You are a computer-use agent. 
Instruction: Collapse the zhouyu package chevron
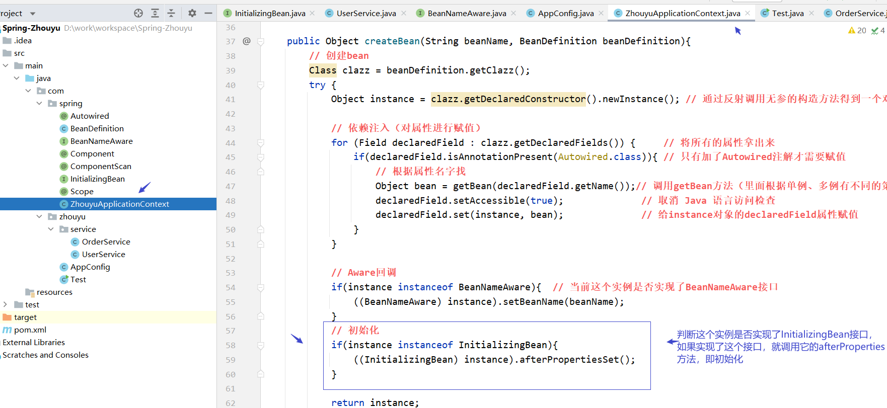(x=39, y=216)
